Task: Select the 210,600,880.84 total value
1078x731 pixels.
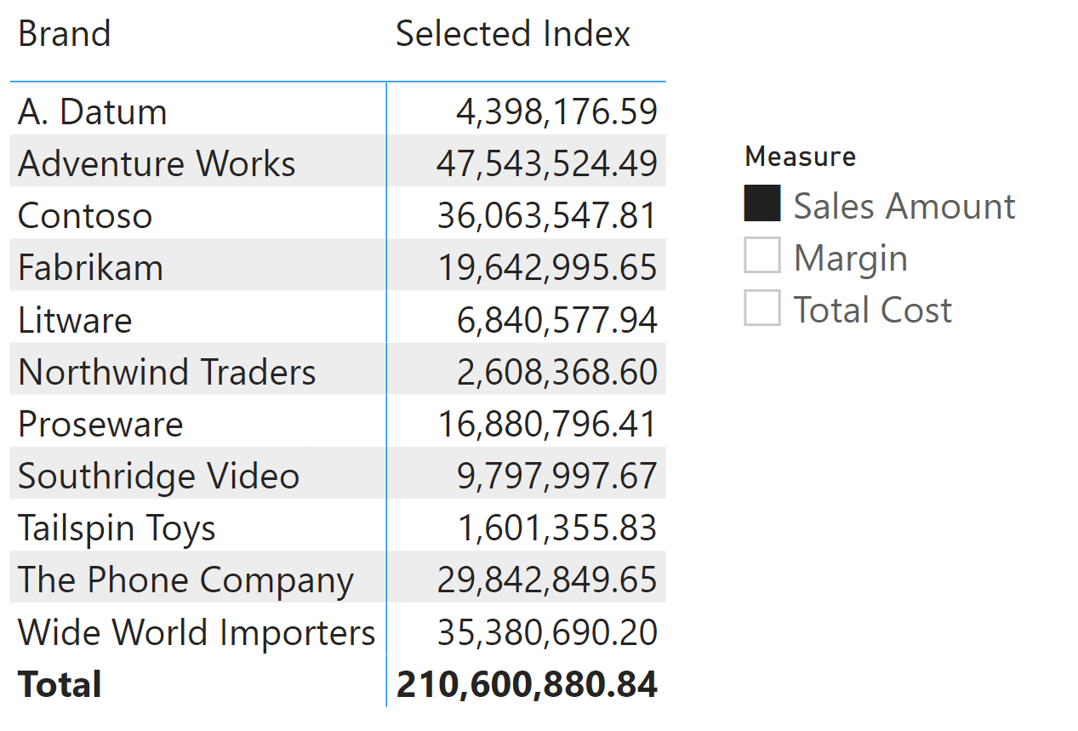Action: click(x=527, y=684)
